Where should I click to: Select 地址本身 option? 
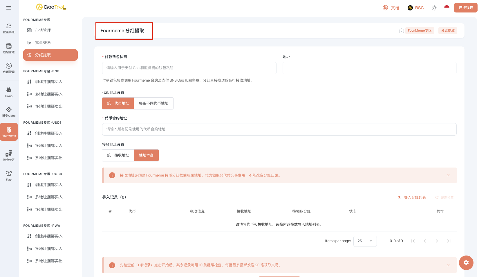pos(146,155)
